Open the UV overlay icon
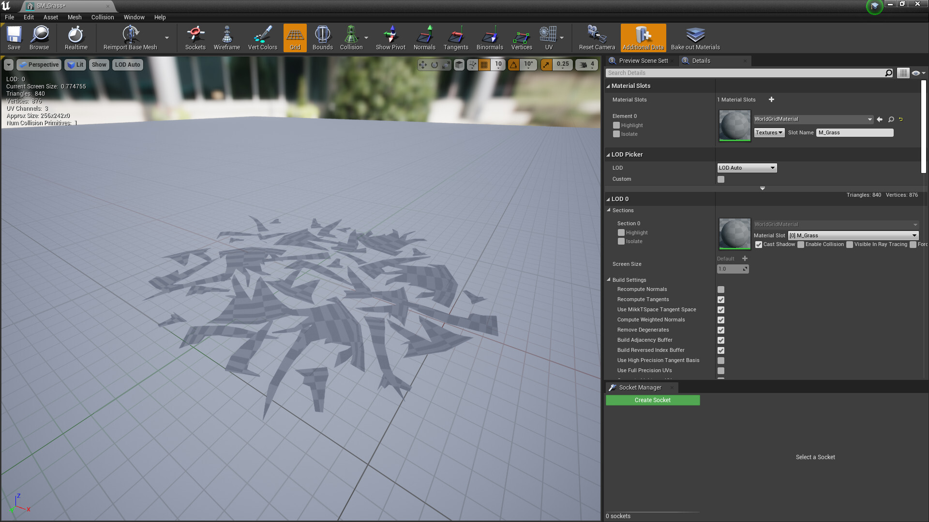 pos(549,38)
